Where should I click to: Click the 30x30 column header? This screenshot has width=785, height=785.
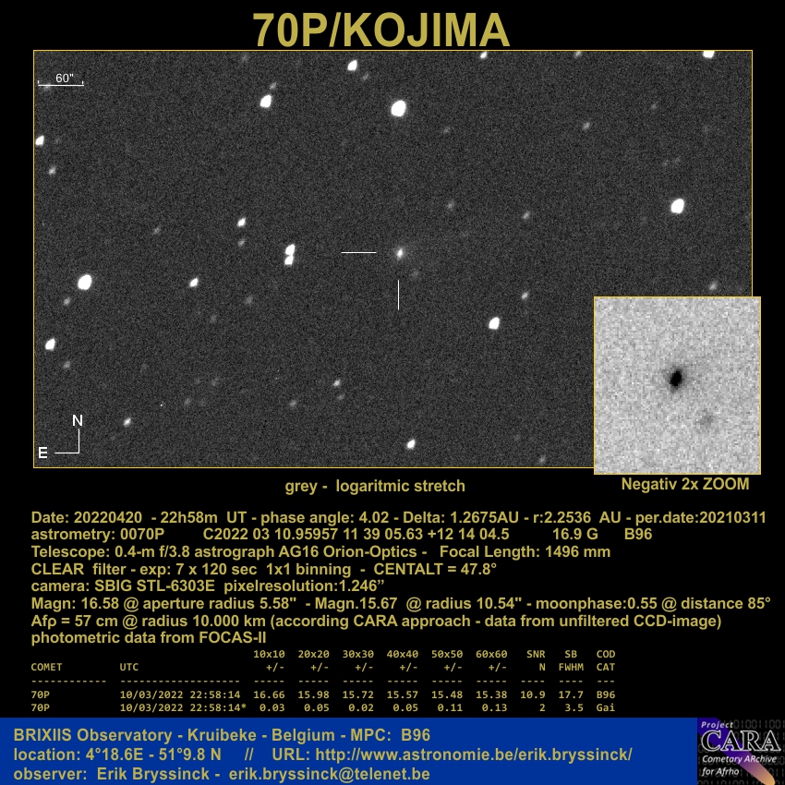(358, 655)
